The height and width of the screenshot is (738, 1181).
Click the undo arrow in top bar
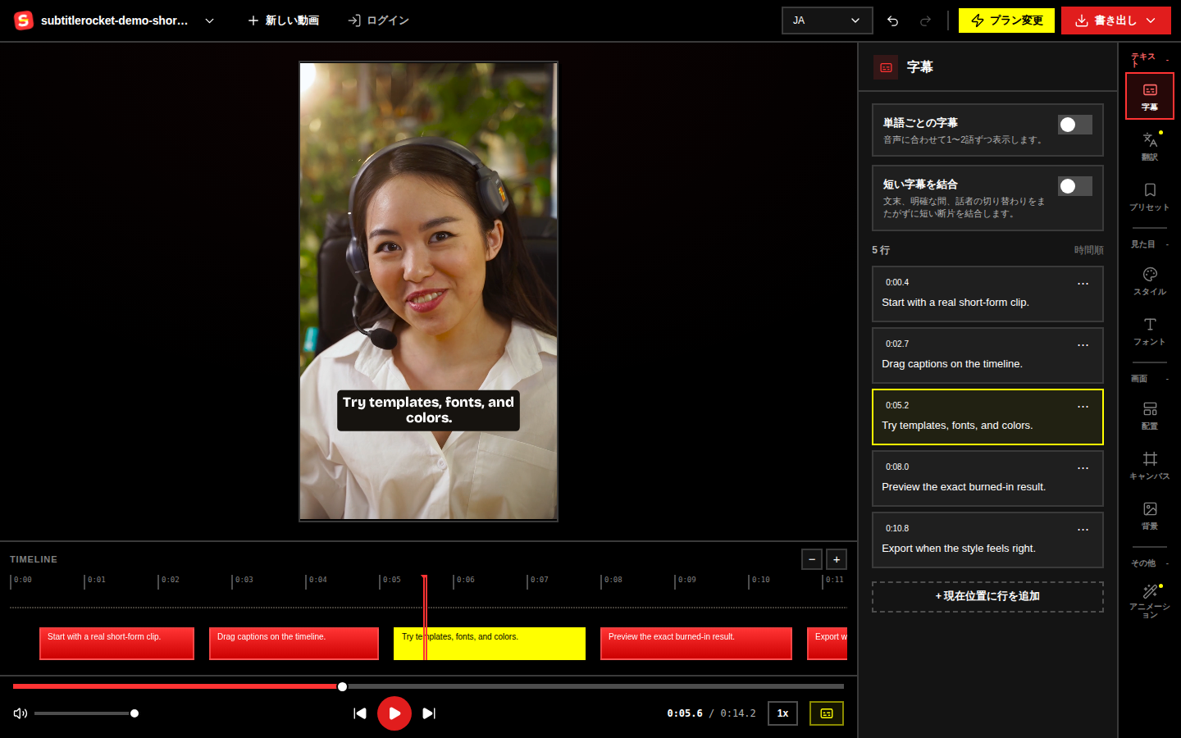tap(892, 20)
